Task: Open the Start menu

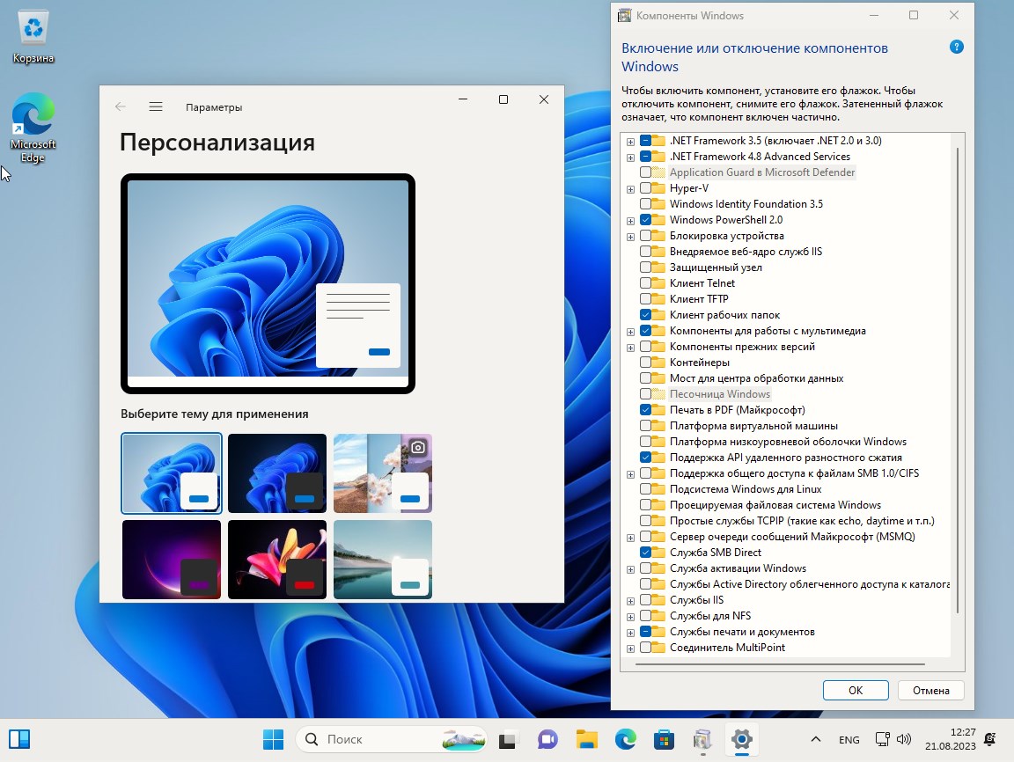Action: click(273, 739)
